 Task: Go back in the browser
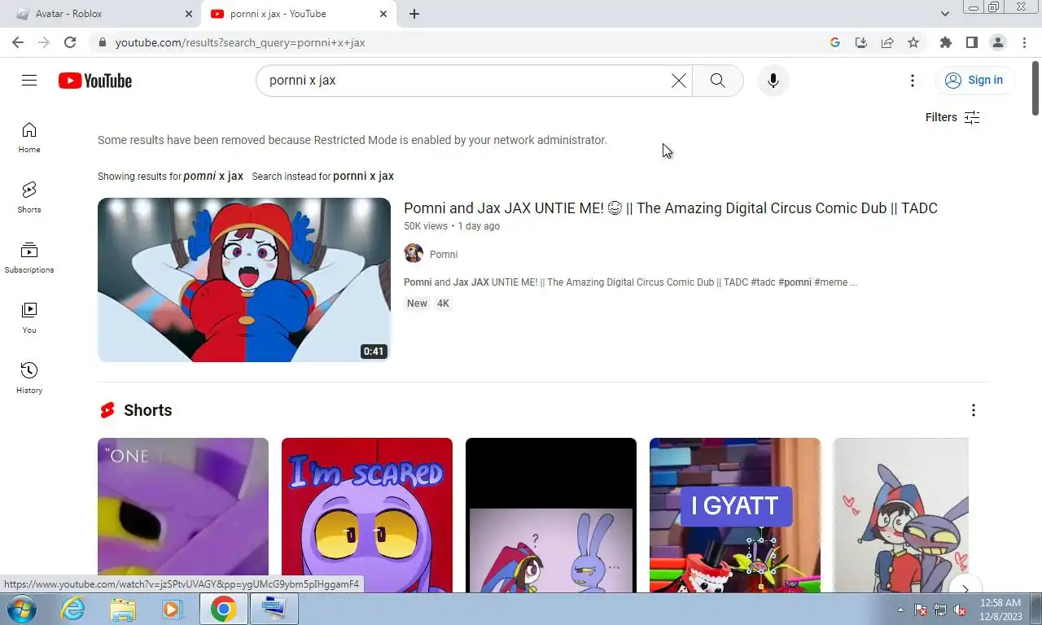(18, 42)
